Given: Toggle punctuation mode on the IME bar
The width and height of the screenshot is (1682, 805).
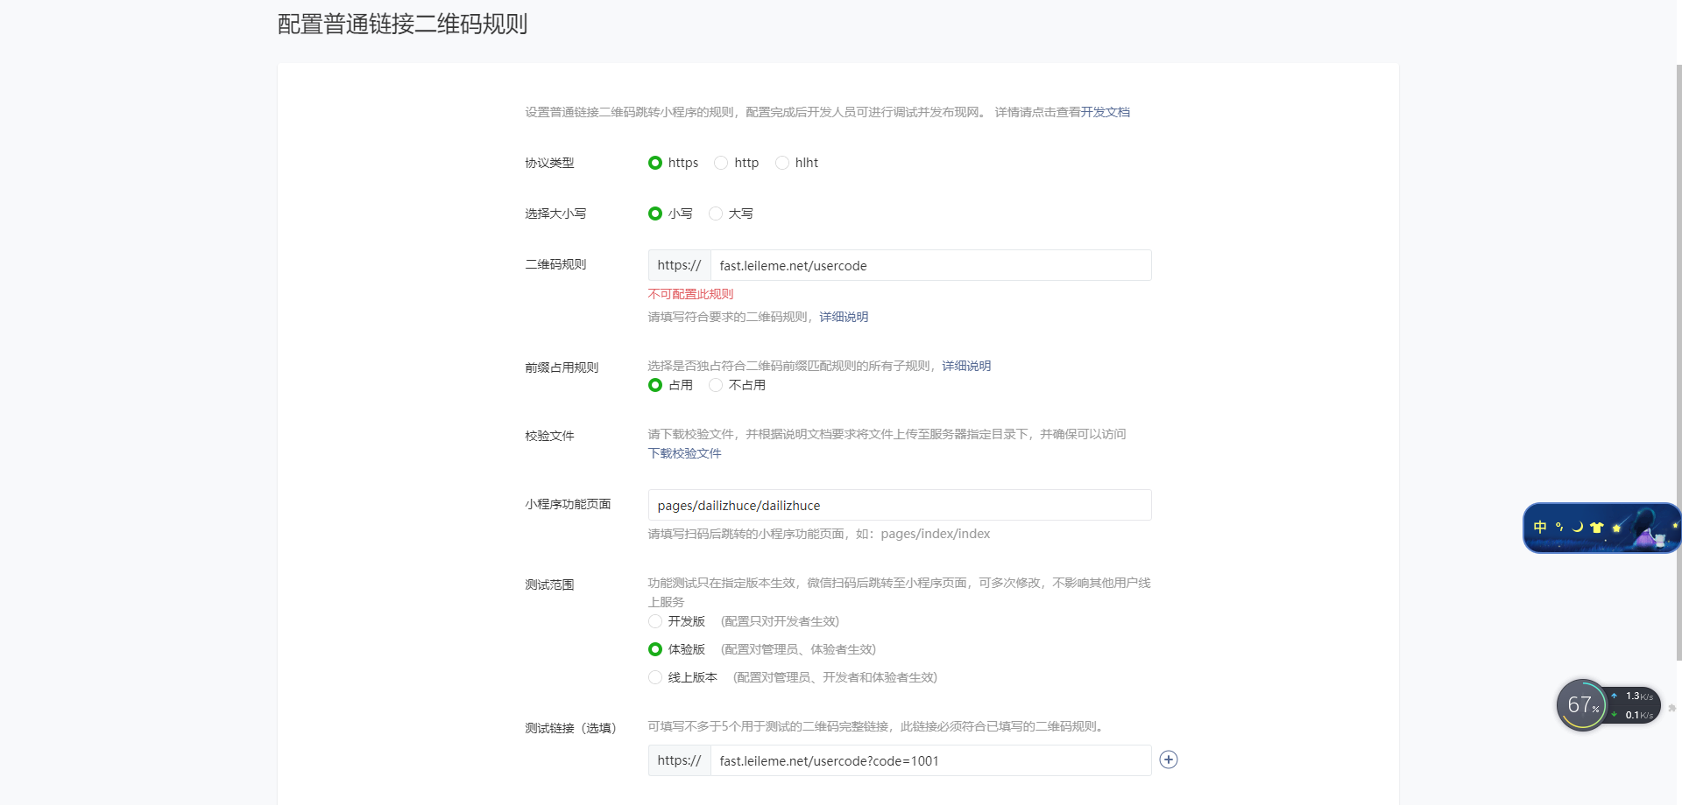Looking at the screenshot, I should [x=1559, y=527].
